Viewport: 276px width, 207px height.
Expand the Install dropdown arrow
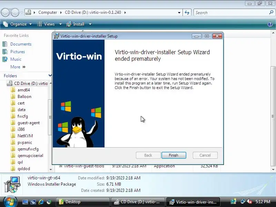[90, 24]
